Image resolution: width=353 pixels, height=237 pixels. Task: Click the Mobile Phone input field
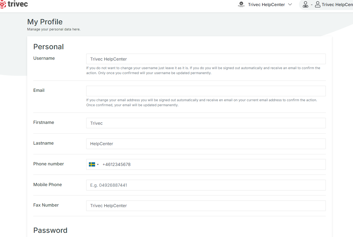point(206,185)
